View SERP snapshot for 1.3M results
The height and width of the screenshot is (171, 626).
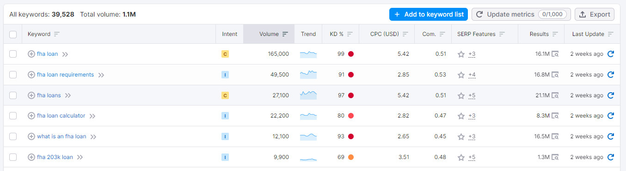click(x=555, y=157)
